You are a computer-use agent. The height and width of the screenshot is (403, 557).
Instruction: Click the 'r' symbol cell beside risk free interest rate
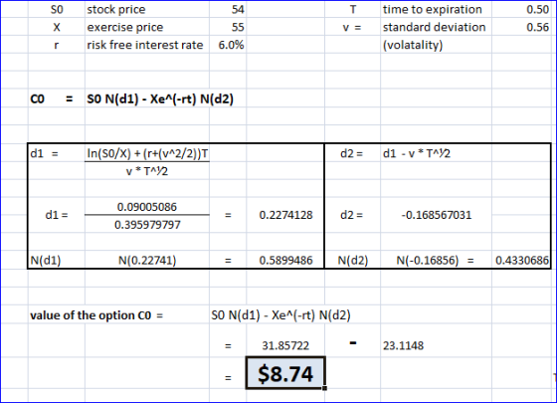click(x=56, y=46)
